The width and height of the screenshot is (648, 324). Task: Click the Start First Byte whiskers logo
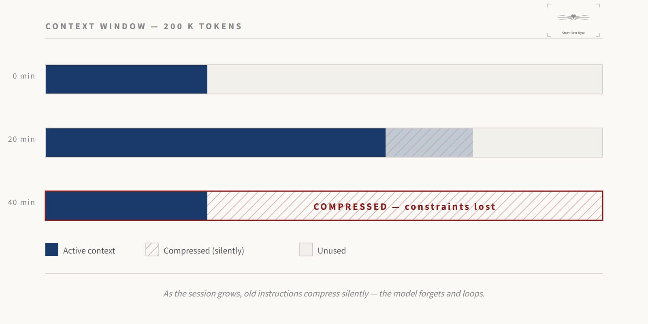[x=573, y=17]
